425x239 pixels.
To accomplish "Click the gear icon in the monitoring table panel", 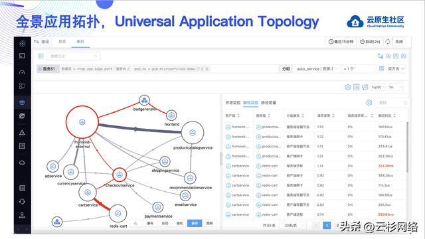I will tap(369, 103).
